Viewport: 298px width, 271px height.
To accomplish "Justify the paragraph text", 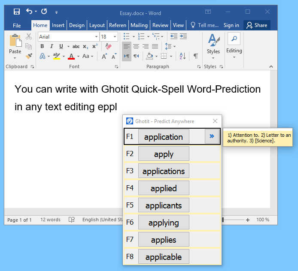I will pyautogui.click(x=155, y=46).
